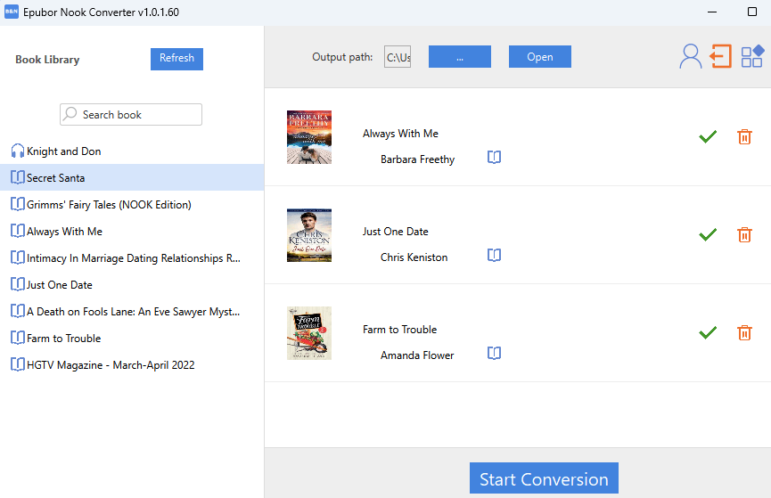
Task: Click the author name Chris Keniston
Action: pos(414,257)
